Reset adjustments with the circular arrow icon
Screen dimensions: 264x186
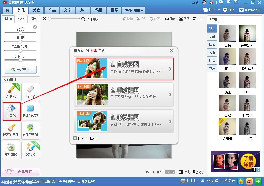35,27
